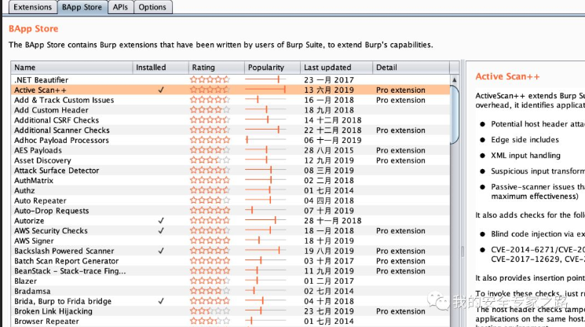The width and height of the screenshot is (585, 327).
Task: Sort the list by Name column
Action: click(x=71, y=68)
